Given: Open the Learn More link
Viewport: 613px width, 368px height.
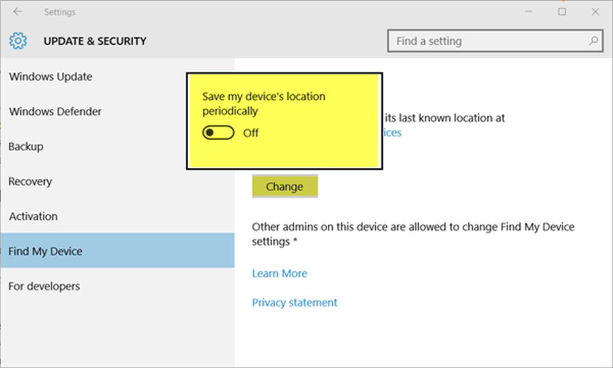Looking at the screenshot, I should (280, 274).
